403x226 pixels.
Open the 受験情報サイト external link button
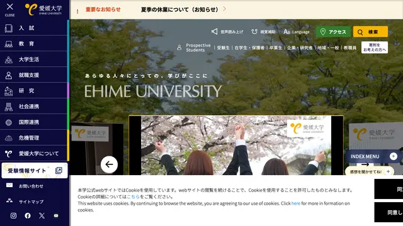click(35, 170)
